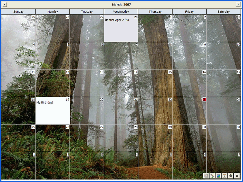
Task: Click date number 15
Action: click(x=170, y=72)
